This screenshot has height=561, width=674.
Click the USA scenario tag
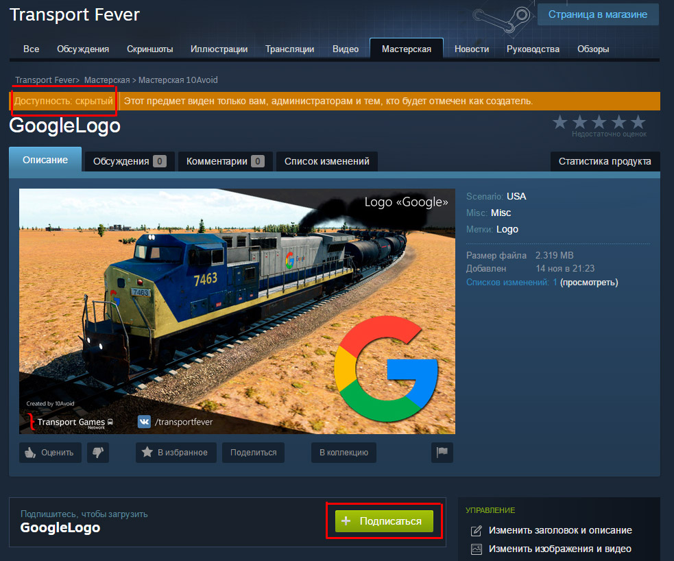(x=516, y=196)
